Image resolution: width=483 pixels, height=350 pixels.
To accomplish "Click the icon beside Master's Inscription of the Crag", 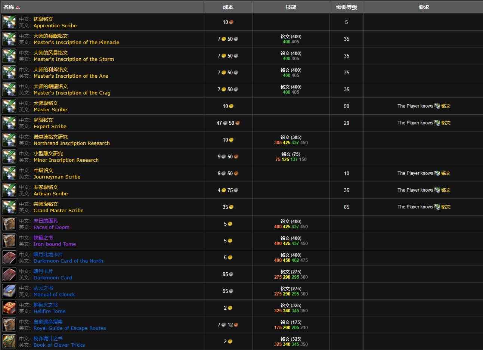I will [x=9, y=89].
